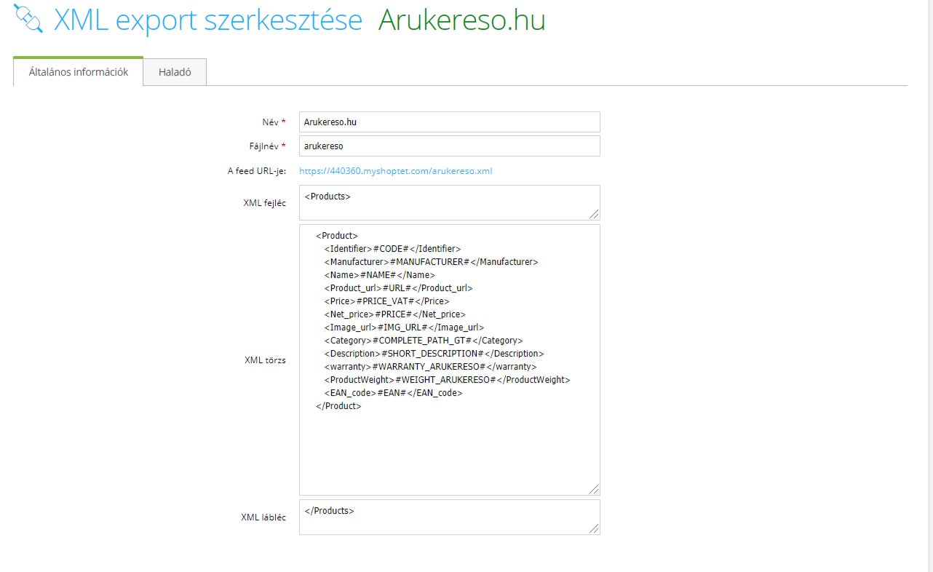Focus the Fájlnév input field
Image resolution: width=933 pixels, height=572 pixels.
(450, 146)
